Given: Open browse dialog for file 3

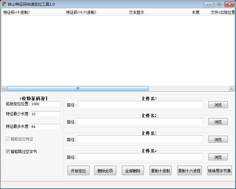Looking at the screenshot, I should (218, 140).
